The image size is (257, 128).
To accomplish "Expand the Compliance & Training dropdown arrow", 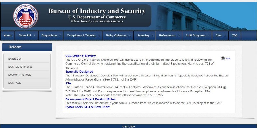I will (99, 36).
